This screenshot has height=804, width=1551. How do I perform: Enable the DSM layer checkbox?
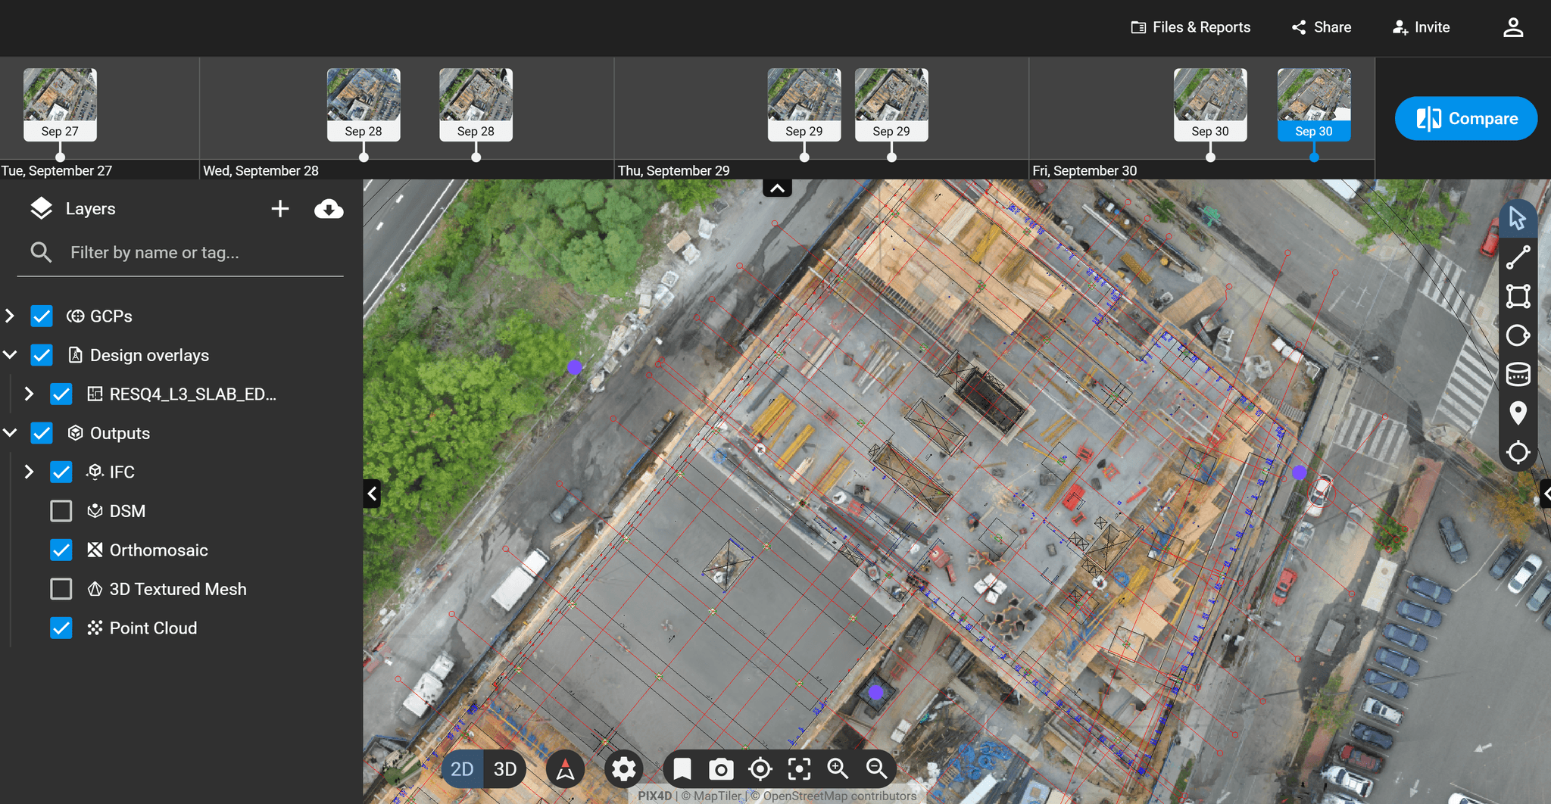click(61, 511)
